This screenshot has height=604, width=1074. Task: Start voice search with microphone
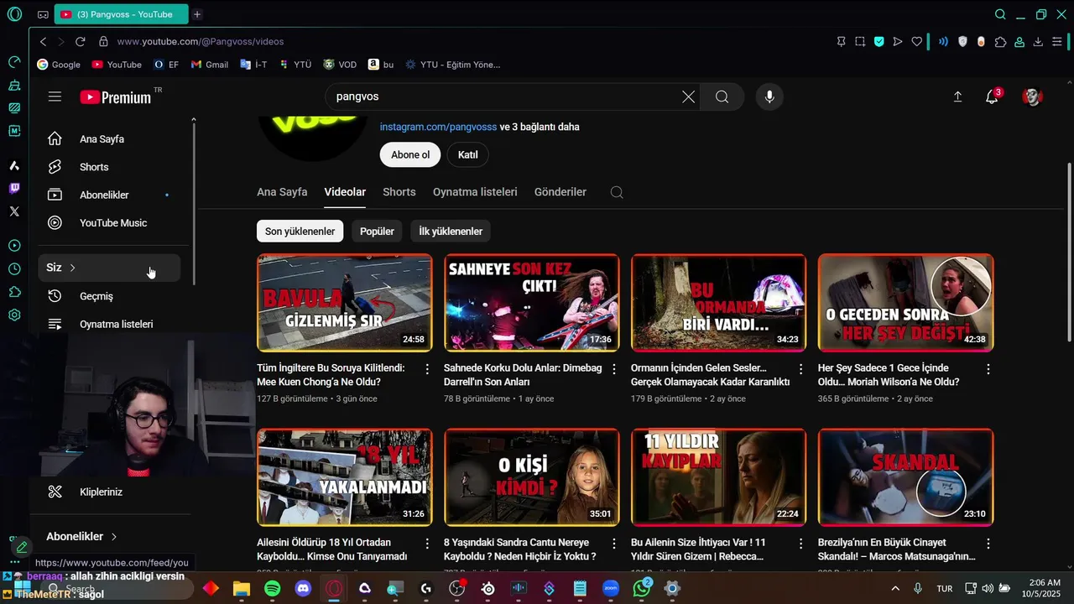pyautogui.click(x=769, y=96)
